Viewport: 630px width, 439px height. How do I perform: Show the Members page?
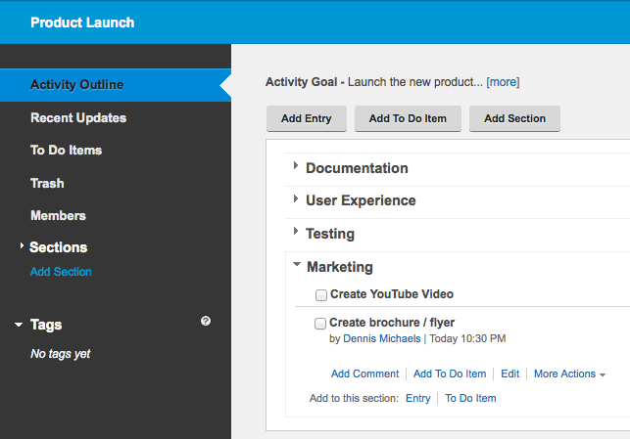tap(58, 216)
